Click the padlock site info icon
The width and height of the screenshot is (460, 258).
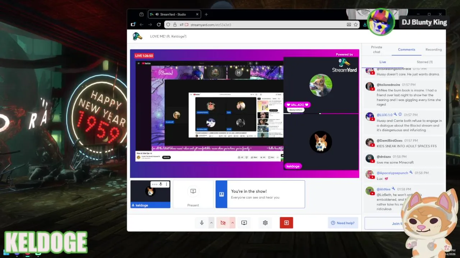[175, 25]
